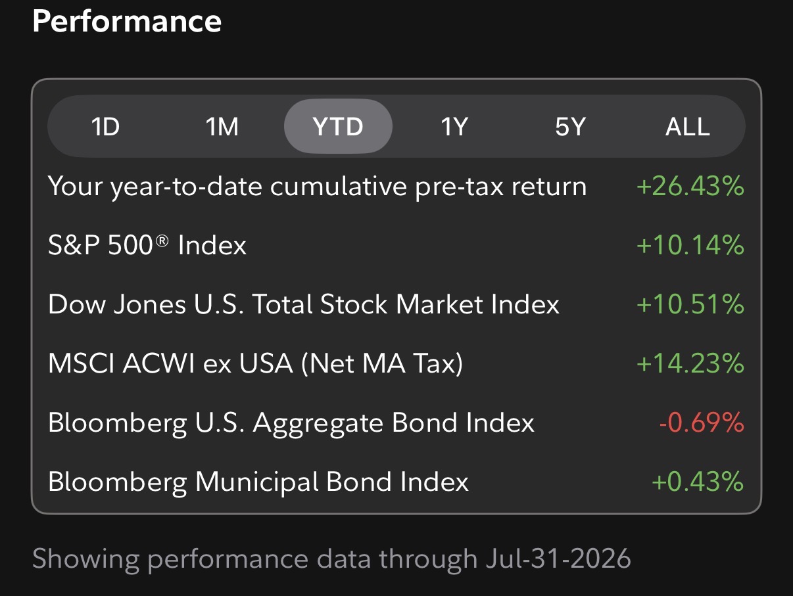Screen dimensions: 793x596
Task: Select Bloomberg U.S. Aggregate Bond Index
Action: (x=291, y=423)
